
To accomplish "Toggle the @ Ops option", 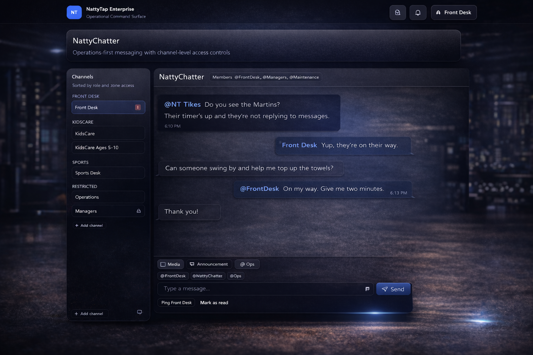I will (247, 264).
